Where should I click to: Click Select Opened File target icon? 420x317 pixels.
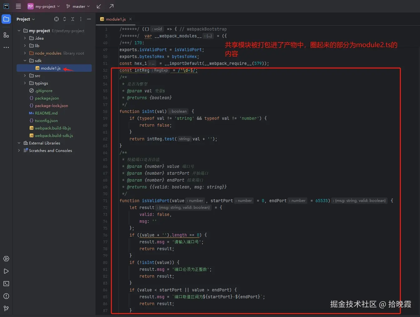pos(56,19)
